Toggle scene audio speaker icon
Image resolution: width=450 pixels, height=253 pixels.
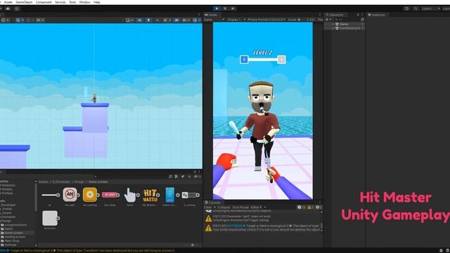[x=157, y=20]
